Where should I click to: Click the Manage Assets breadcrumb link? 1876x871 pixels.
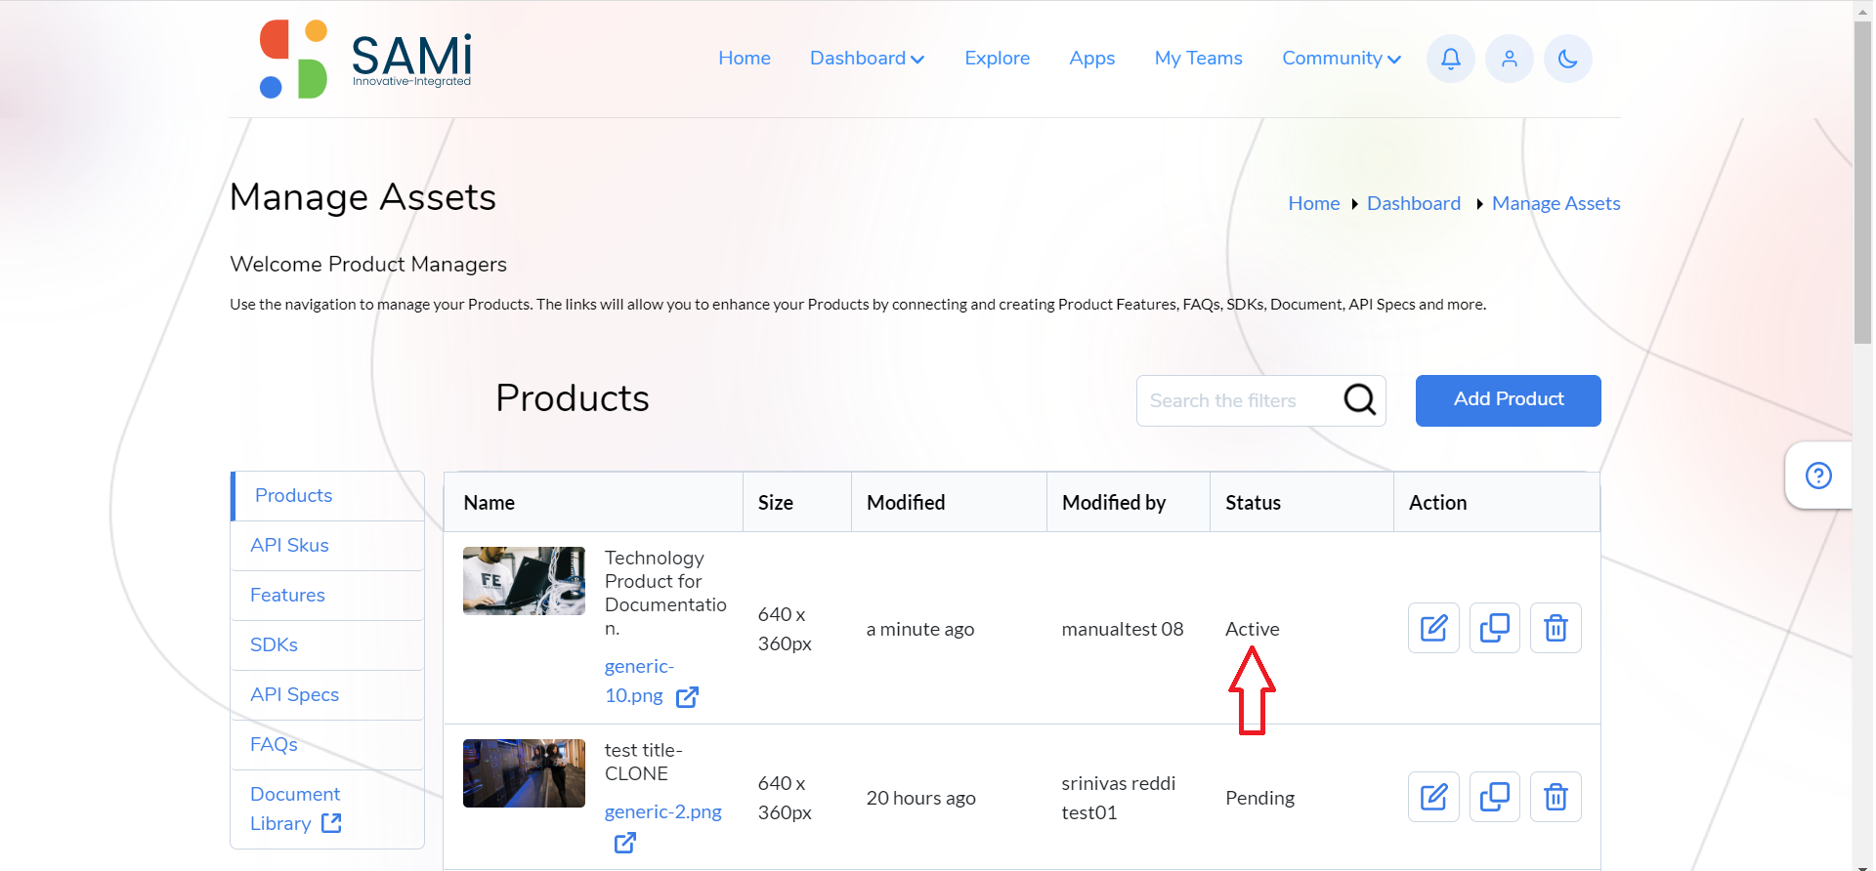point(1556,203)
